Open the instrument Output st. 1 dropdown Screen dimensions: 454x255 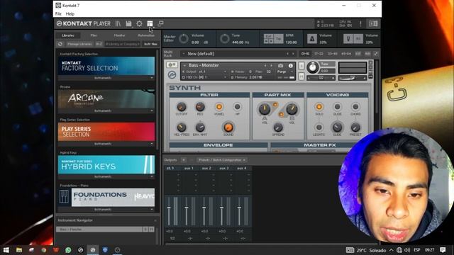[204, 72]
